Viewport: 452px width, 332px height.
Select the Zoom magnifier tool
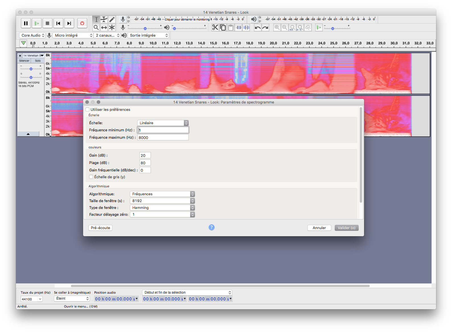96,27
